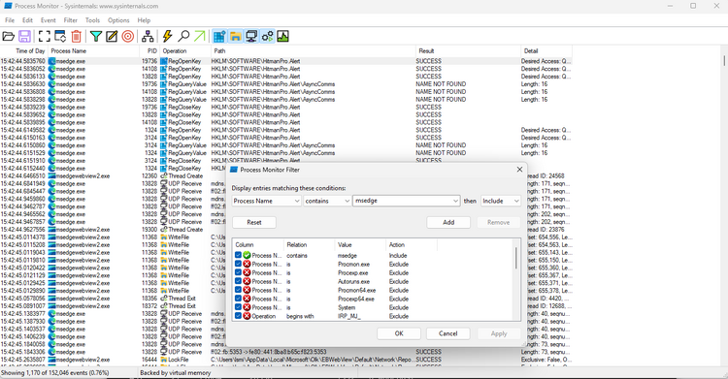The height and width of the screenshot is (379, 728).
Task: Select the LockFile row with PID 16444
Action: click(x=286, y=360)
